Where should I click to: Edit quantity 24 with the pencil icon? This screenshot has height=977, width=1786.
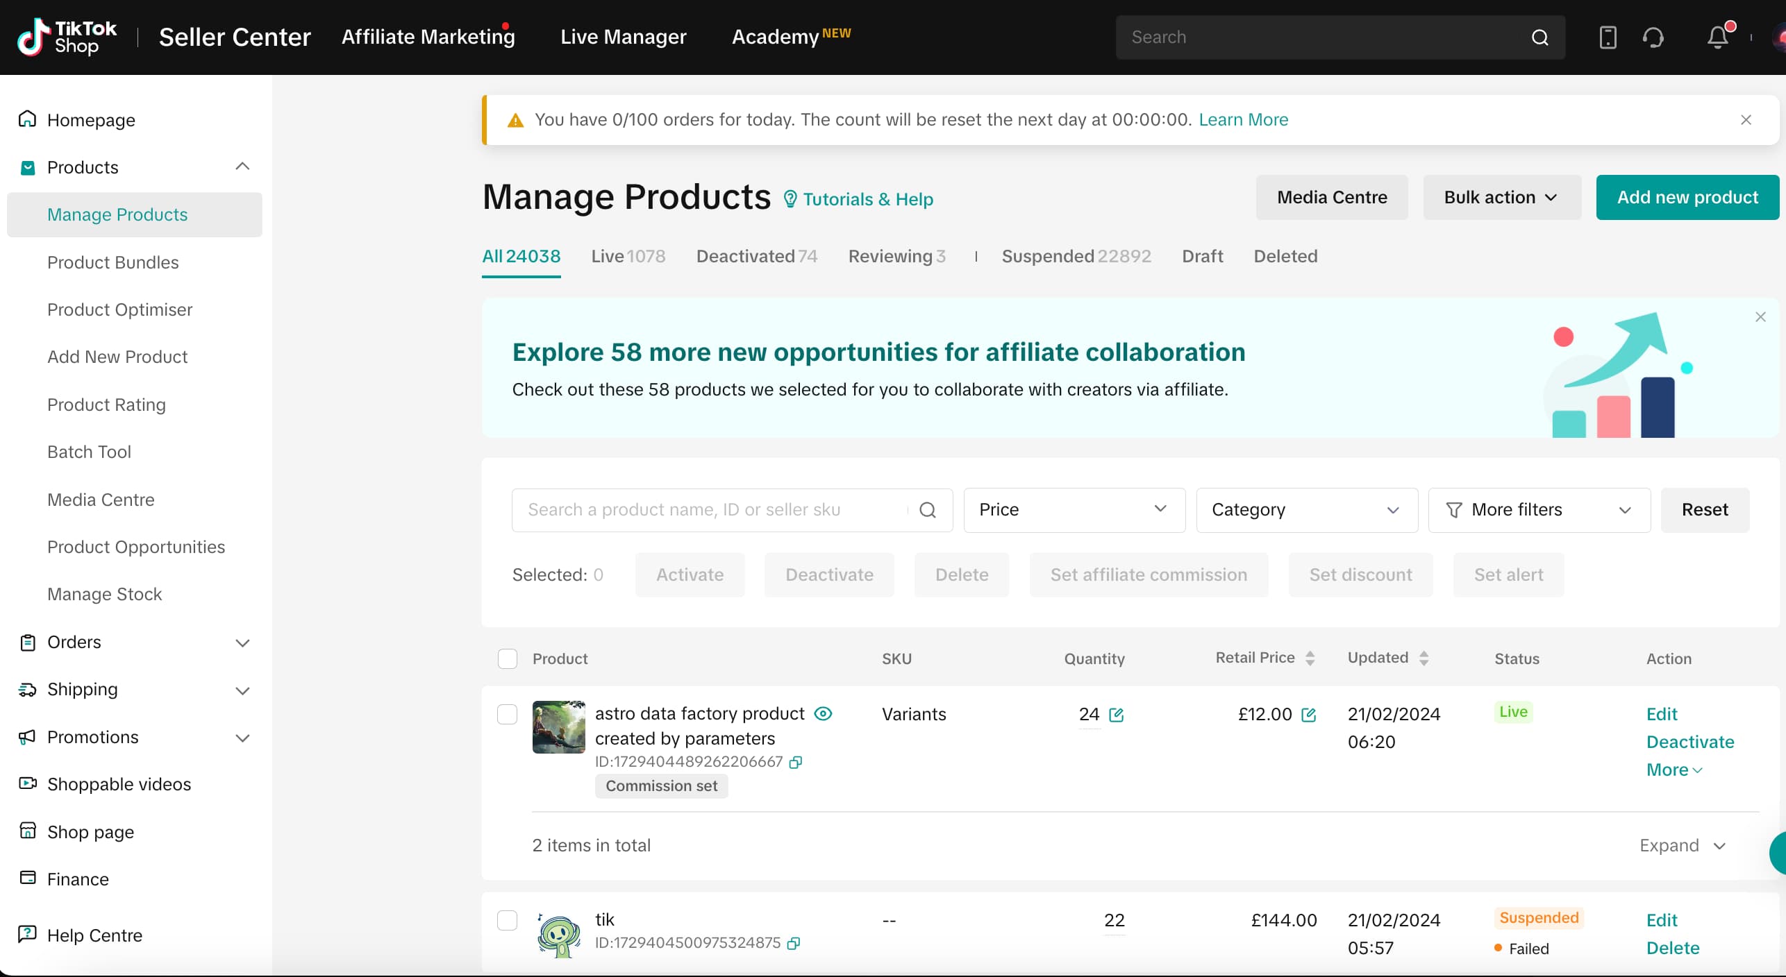(1117, 715)
